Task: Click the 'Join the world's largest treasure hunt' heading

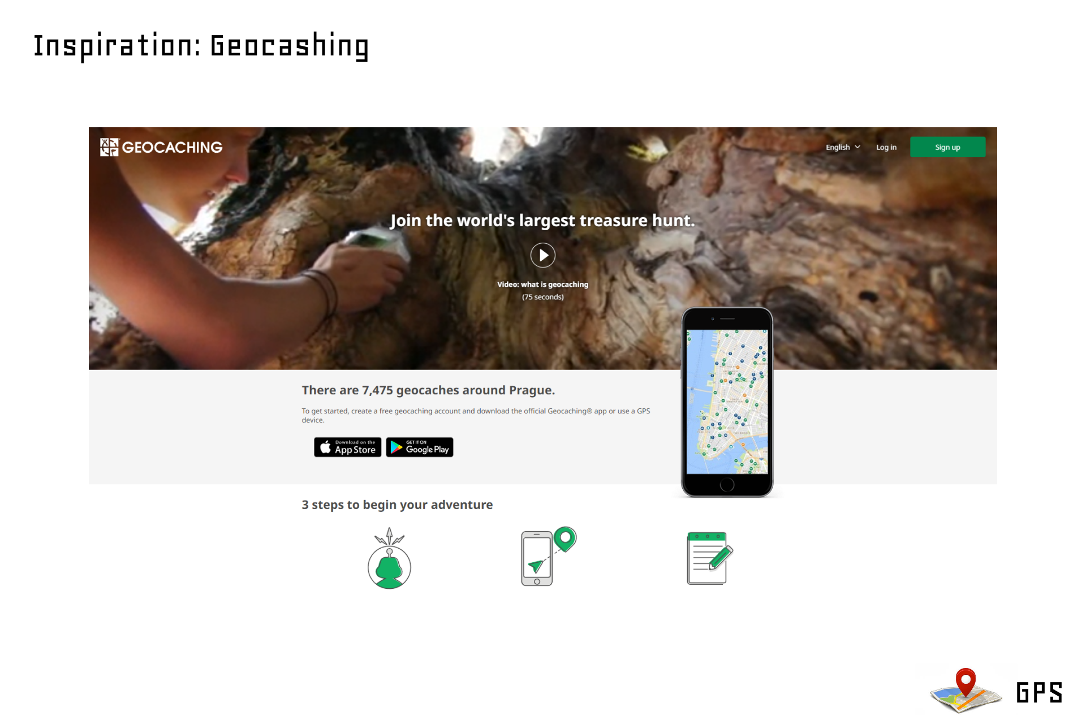Action: 542,221
